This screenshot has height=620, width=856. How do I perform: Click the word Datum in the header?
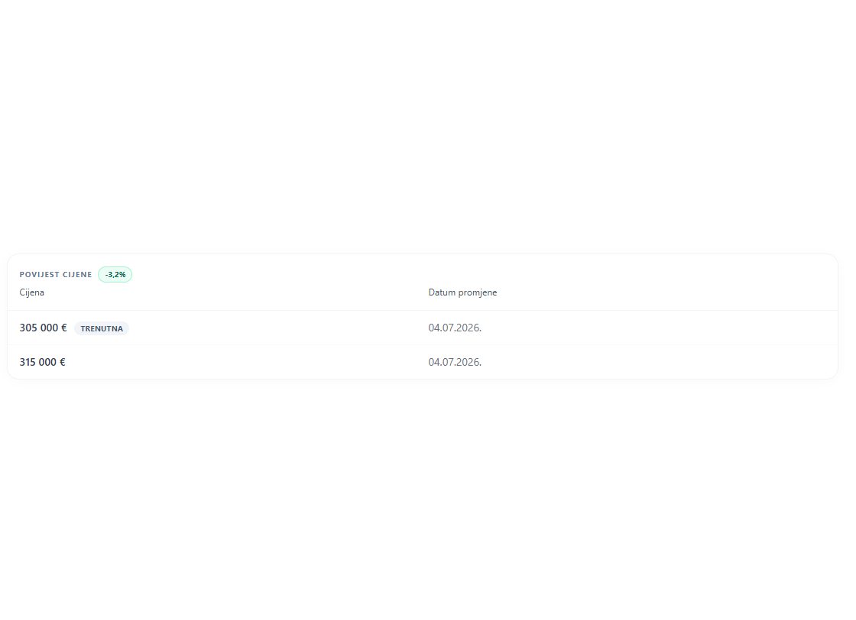point(442,292)
